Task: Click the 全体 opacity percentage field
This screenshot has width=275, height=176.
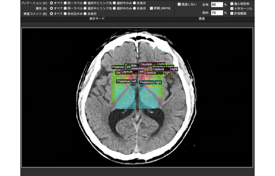Action: point(217,5)
